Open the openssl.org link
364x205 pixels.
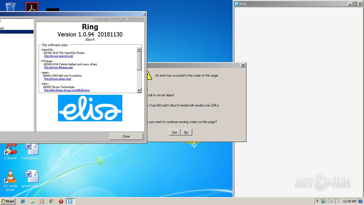(59, 56)
